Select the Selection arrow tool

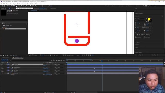[x=5, y=6]
